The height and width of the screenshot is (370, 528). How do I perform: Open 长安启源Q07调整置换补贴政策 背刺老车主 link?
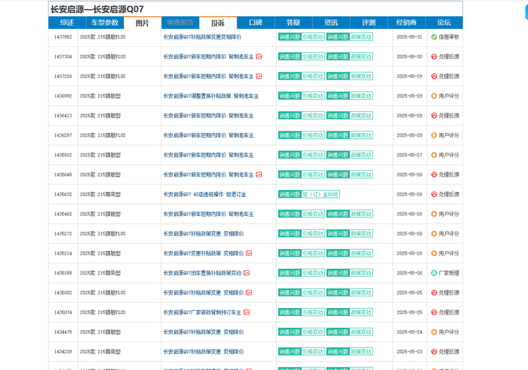(x=211, y=96)
